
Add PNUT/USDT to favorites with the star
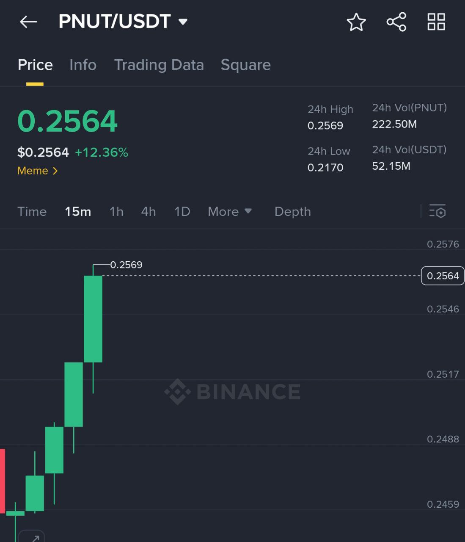pos(356,22)
